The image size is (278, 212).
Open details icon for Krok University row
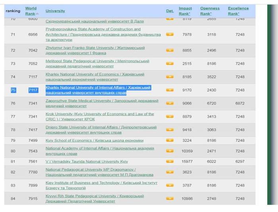pyautogui.click(x=170, y=117)
